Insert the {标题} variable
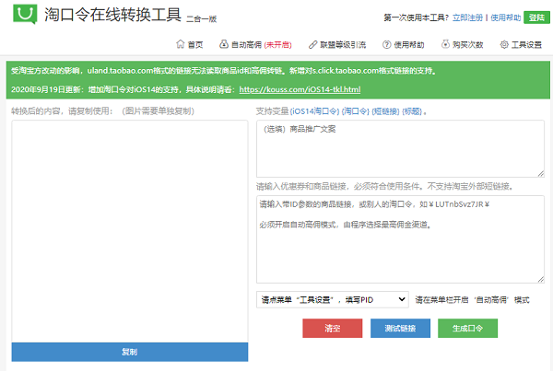This screenshot has width=553, height=371. pyautogui.click(x=412, y=111)
